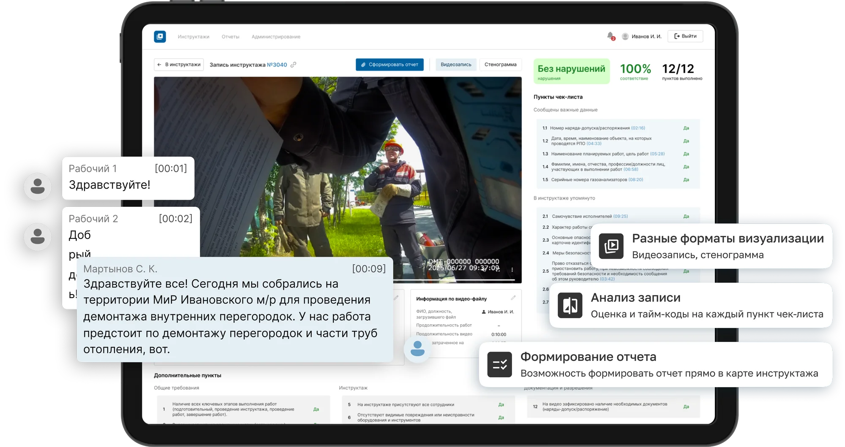The width and height of the screenshot is (845, 447).
Task: Click Да value for row 1.4
Action: 686,167
